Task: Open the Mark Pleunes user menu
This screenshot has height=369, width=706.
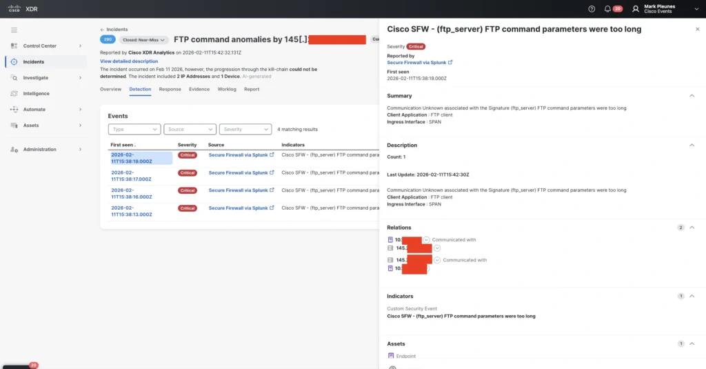Action: pyautogui.click(x=665, y=9)
